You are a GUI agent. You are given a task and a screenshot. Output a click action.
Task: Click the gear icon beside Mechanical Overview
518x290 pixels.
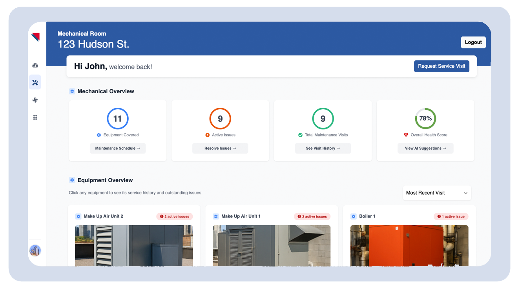(72, 91)
